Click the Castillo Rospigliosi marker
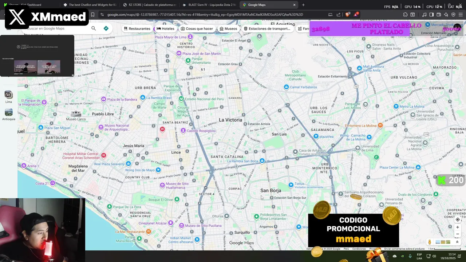Image resolution: width=466 pixels, height=262 pixels. (x=183, y=131)
